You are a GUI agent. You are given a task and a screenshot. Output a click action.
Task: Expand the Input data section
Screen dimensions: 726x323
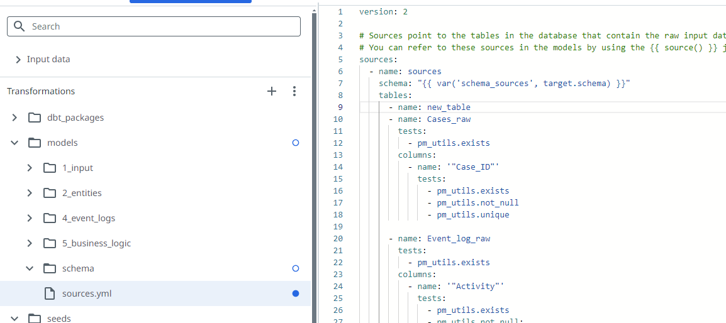click(x=18, y=59)
